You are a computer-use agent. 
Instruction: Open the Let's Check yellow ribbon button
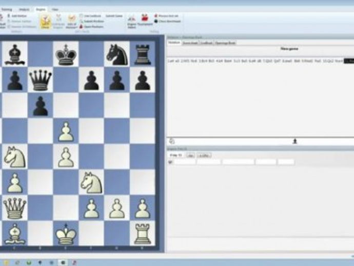(x=45, y=22)
